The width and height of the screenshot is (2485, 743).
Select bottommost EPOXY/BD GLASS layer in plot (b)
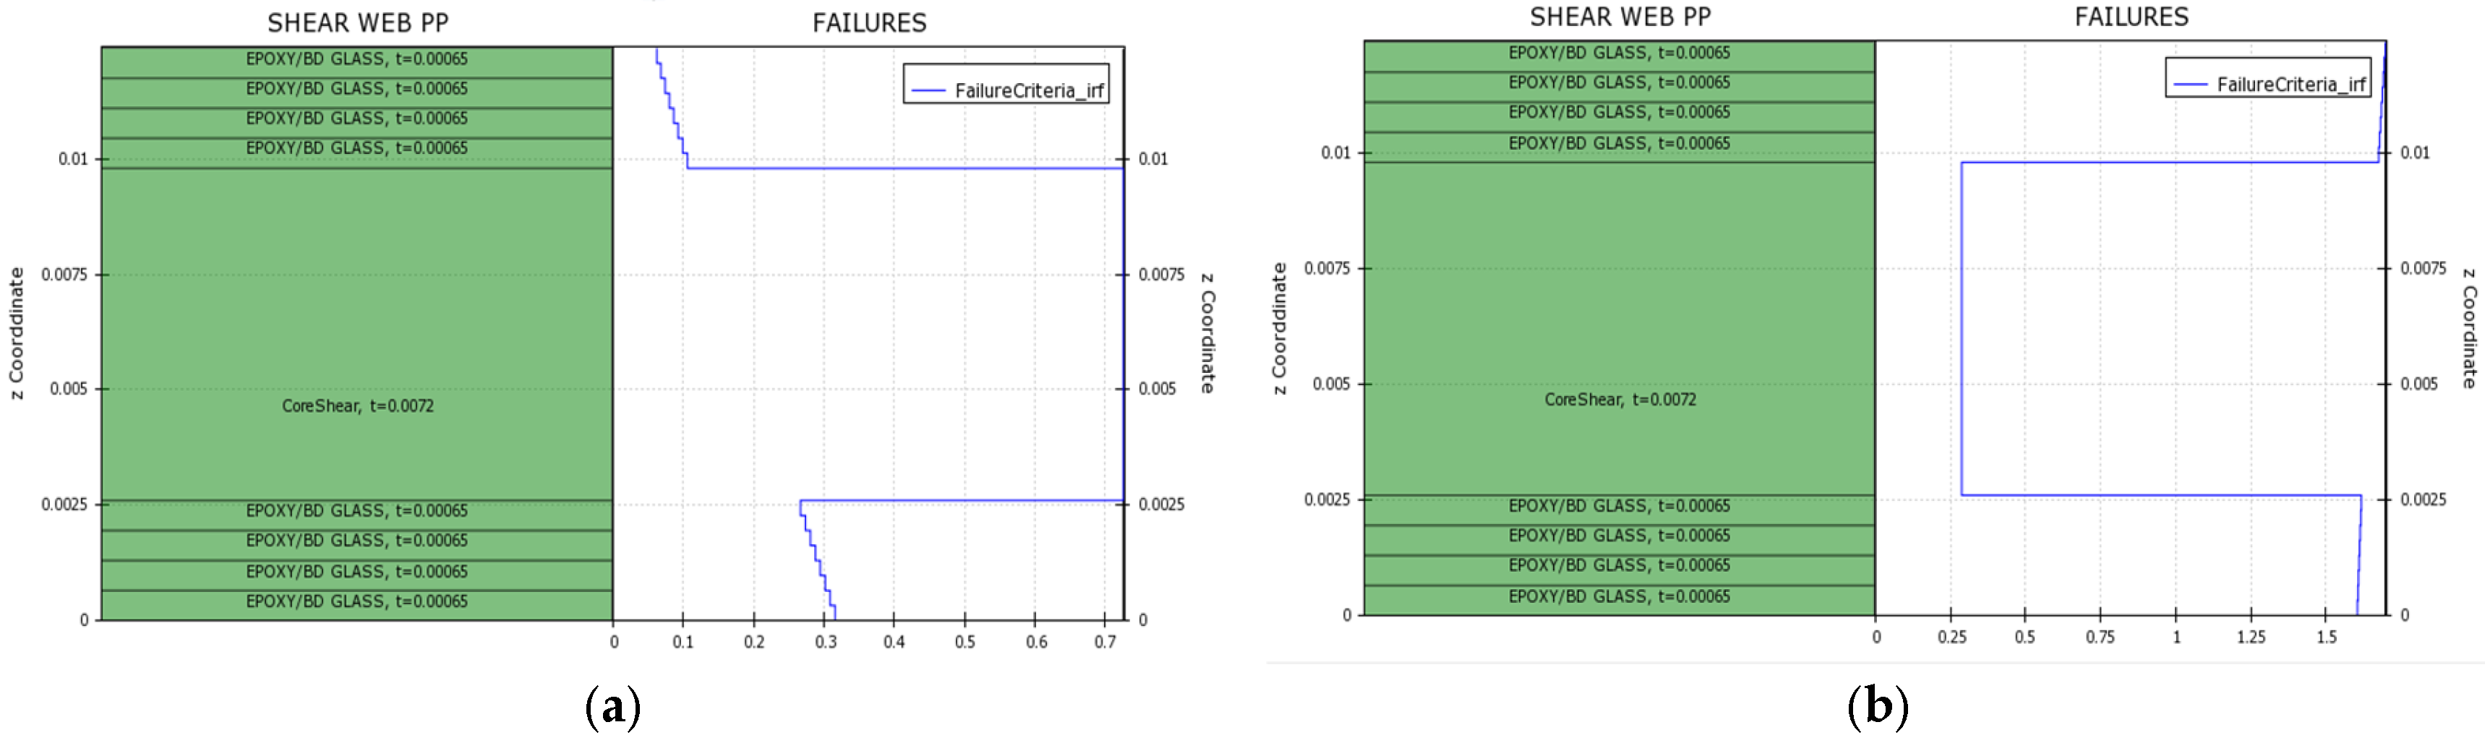click(x=1620, y=596)
